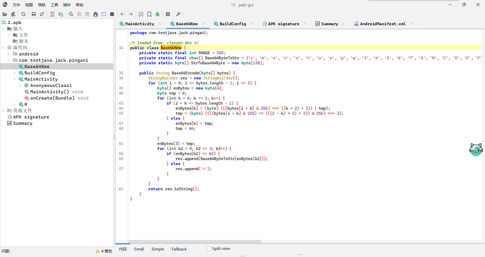The image size is (485, 257).
Task: Close the BuildConfig tab
Action: [252, 24]
